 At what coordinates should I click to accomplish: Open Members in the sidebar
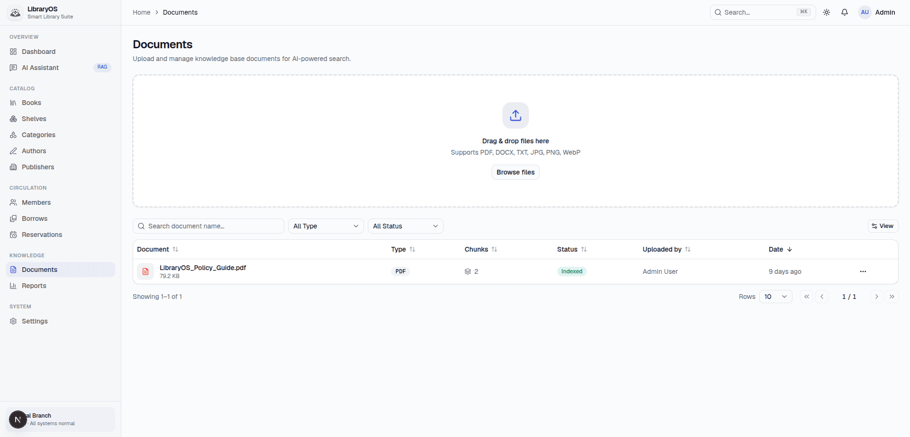61,202
